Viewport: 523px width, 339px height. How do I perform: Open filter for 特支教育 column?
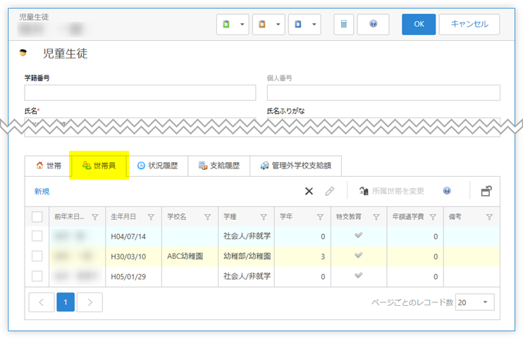(376, 217)
